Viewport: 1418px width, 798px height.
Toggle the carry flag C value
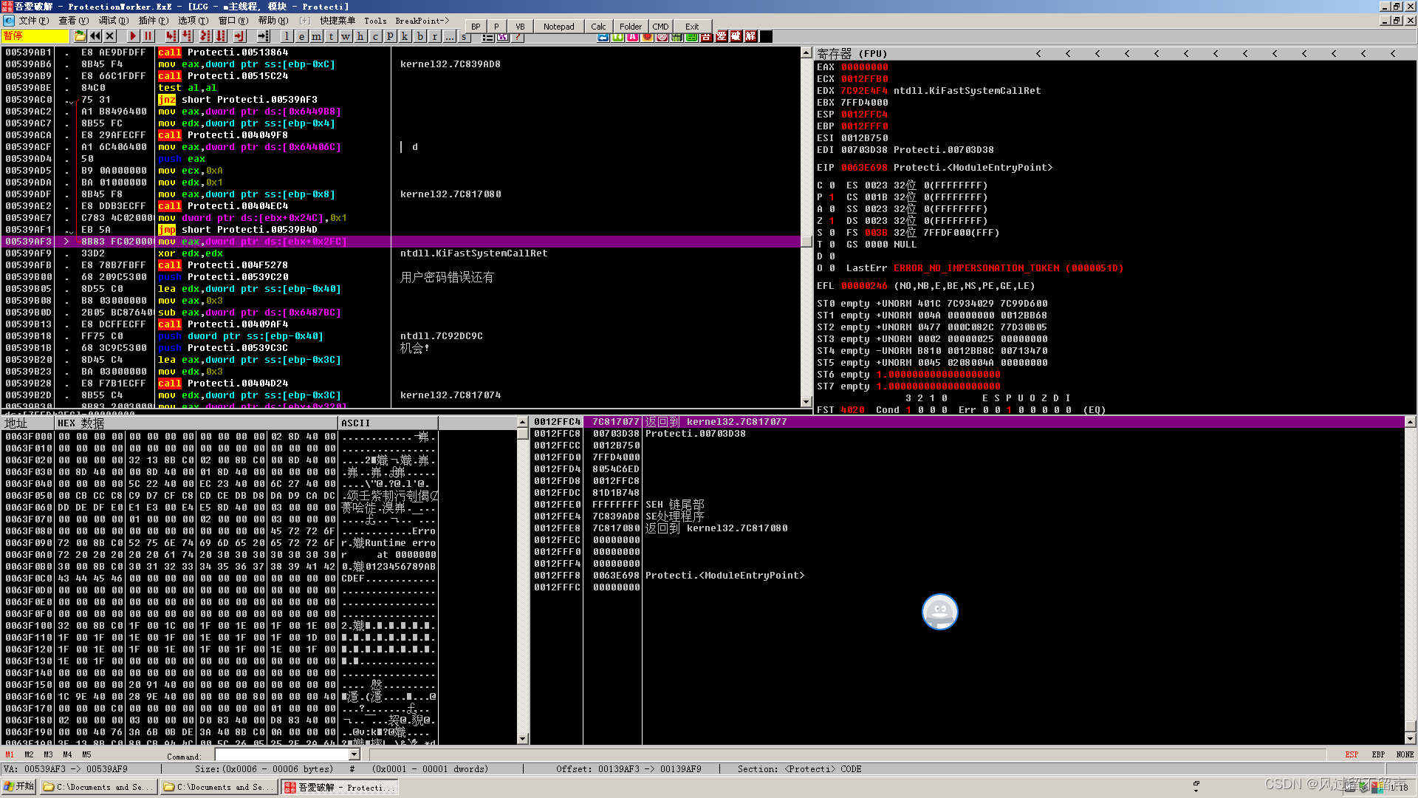[832, 185]
